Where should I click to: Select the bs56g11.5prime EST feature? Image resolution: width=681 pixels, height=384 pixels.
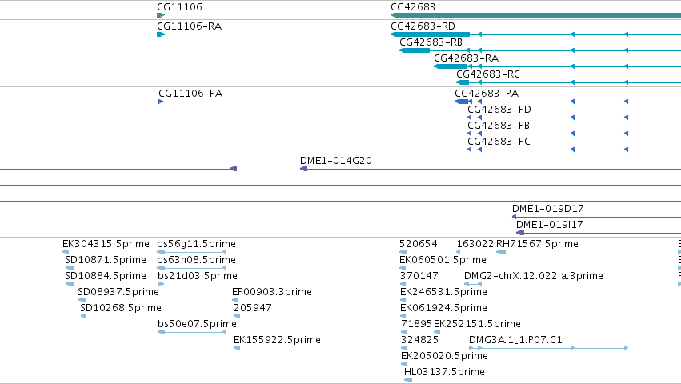[x=191, y=252]
